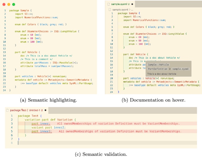
Task: Click line number 8 in the Test editor
Action: [x=12, y=143]
